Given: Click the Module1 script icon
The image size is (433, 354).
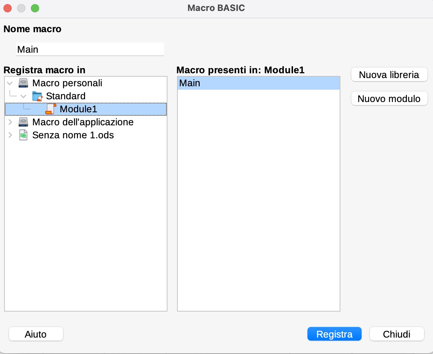Looking at the screenshot, I should (x=51, y=109).
